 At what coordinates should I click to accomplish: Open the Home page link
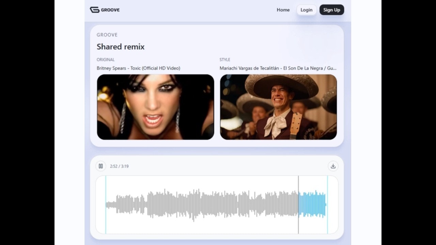[x=283, y=10]
